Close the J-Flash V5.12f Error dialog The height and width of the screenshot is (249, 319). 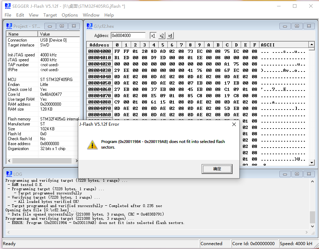pos(234,124)
